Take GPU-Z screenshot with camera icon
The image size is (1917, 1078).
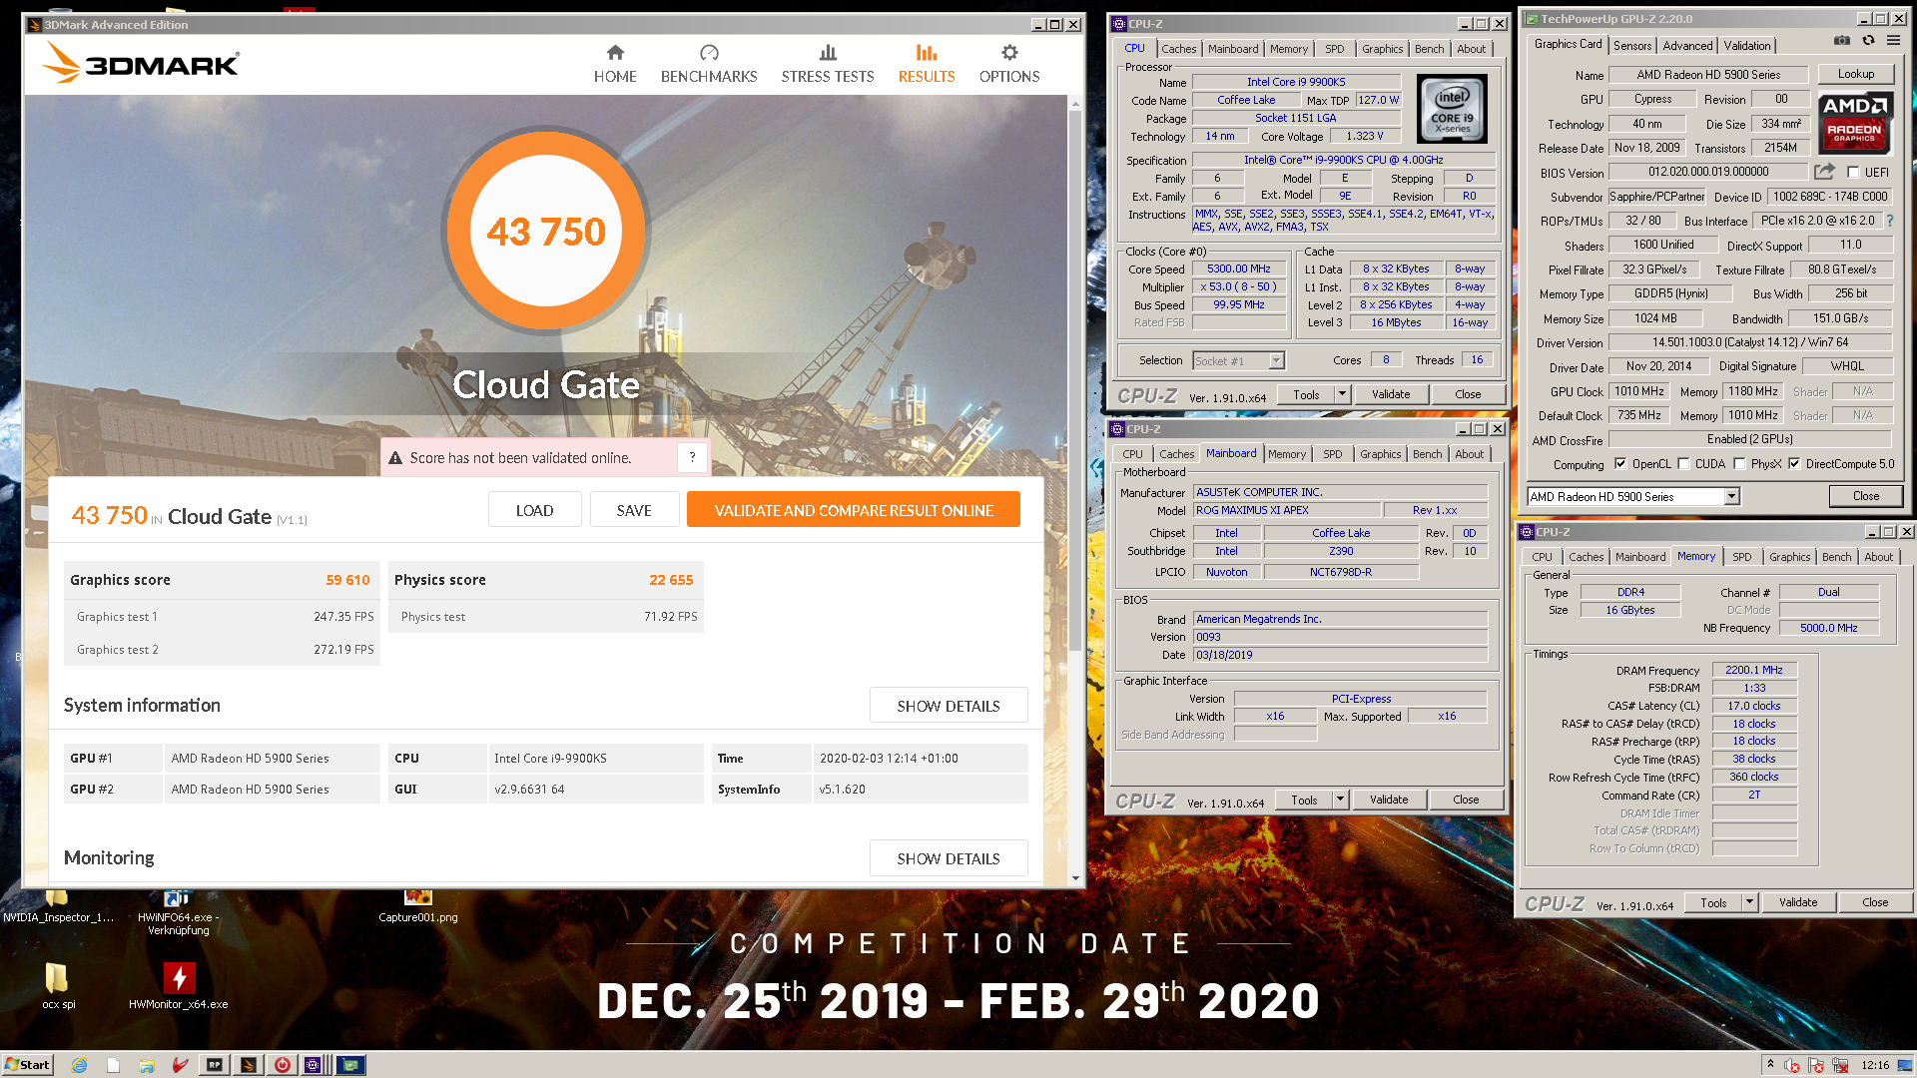[x=1842, y=40]
